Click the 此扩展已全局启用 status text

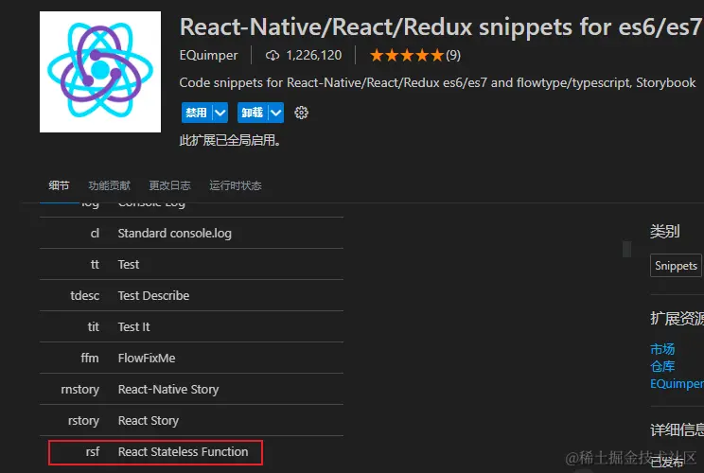tap(230, 140)
